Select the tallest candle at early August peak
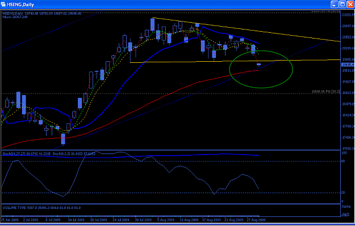Screen dimensions: 355x226 click(152, 24)
